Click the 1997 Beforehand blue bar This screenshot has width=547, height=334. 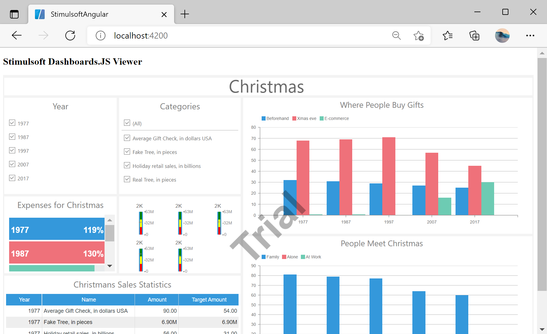pyautogui.click(x=376, y=199)
